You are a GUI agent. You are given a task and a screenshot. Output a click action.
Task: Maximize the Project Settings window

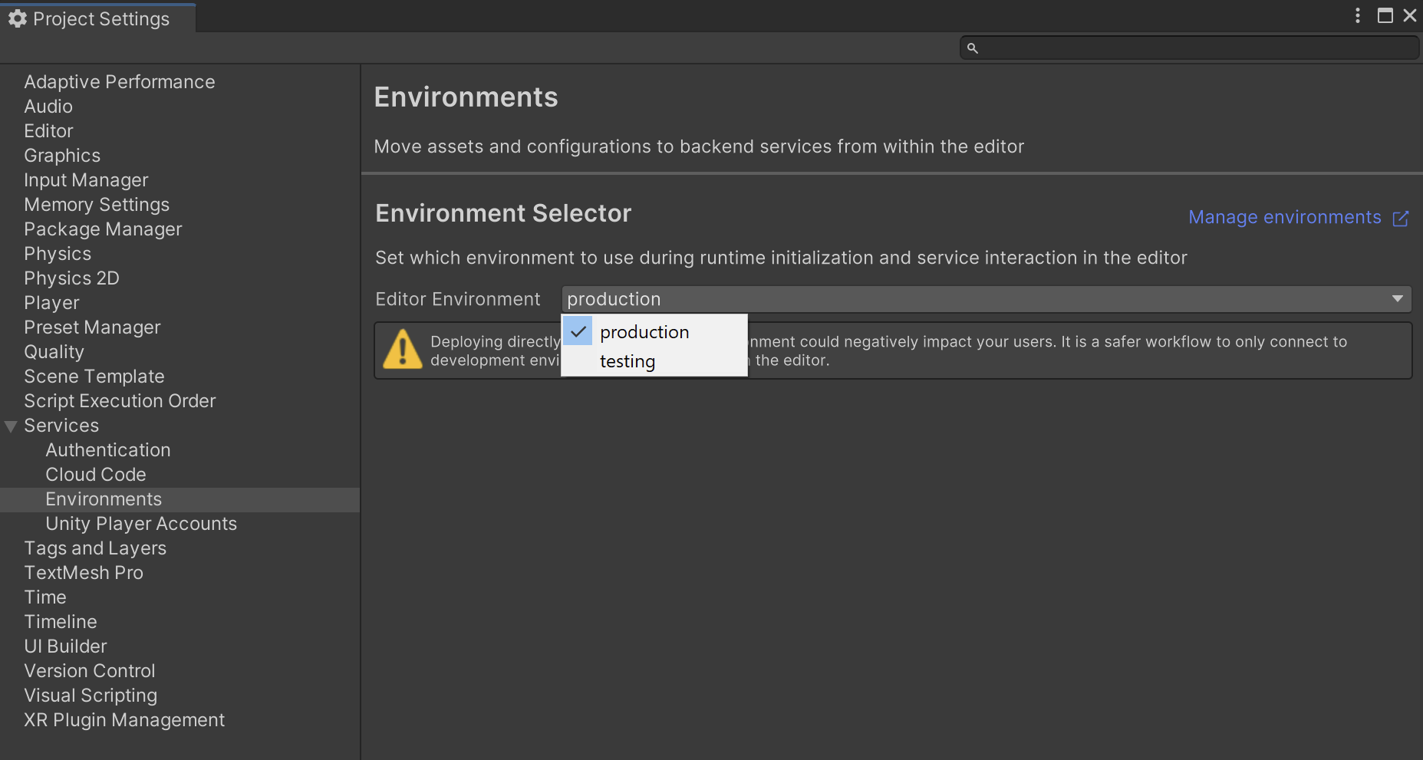click(x=1385, y=15)
